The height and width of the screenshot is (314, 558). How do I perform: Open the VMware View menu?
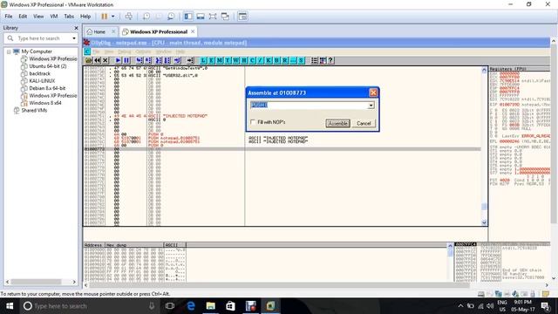[x=38, y=17]
